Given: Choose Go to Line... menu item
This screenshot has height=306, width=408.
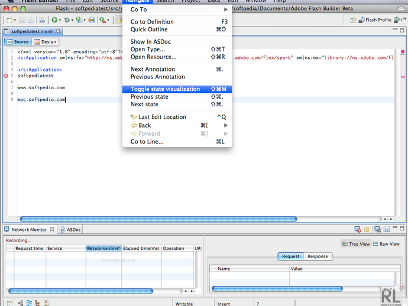Looking at the screenshot, I should click(x=177, y=142).
